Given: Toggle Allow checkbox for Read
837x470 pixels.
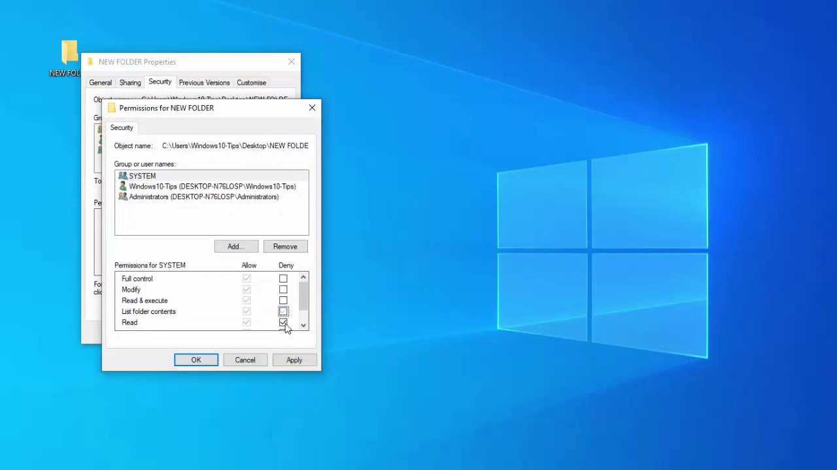Looking at the screenshot, I should (247, 322).
